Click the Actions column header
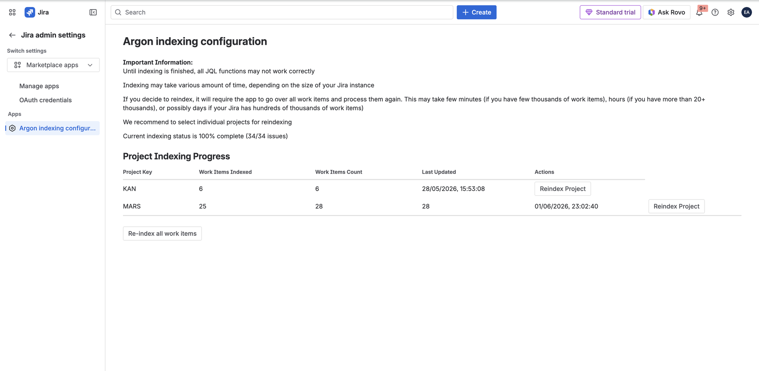The height and width of the screenshot is (371, 759). 544,172
